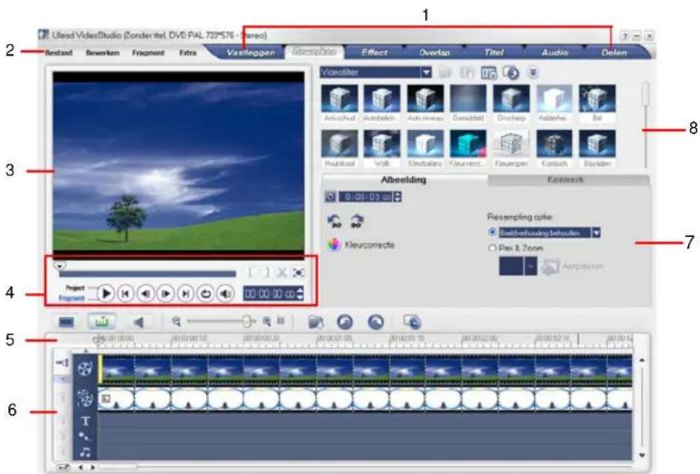The width and height of the screenshot is (700, 474).
Task: Switch to Timeline view
Action: pyautogui.click(x=101, y=321)
